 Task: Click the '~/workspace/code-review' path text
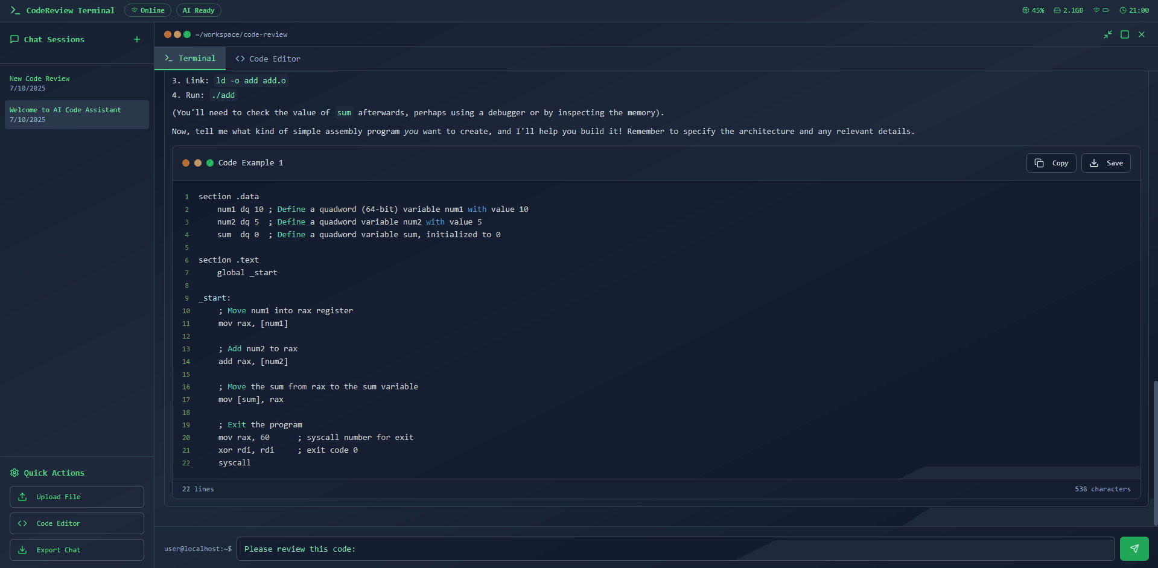[241, 34]
